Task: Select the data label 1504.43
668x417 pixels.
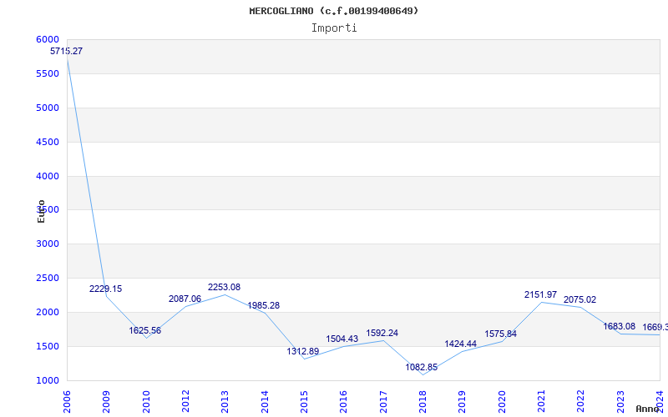Action: click(342, 339)
